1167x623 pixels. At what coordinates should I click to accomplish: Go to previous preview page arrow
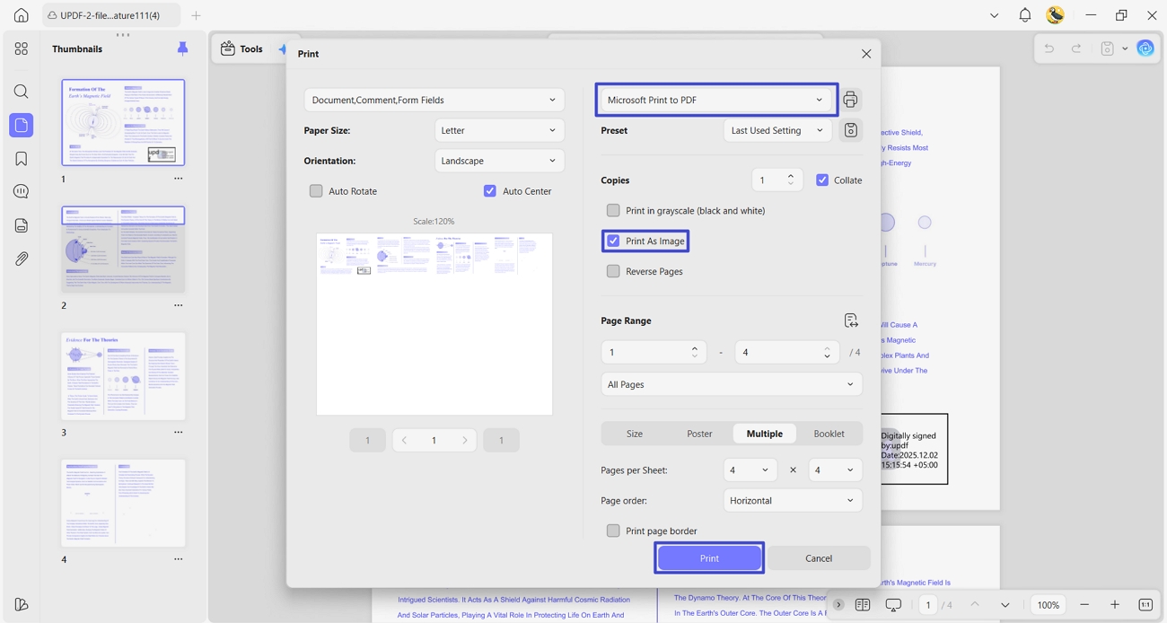tap(404, 441)
